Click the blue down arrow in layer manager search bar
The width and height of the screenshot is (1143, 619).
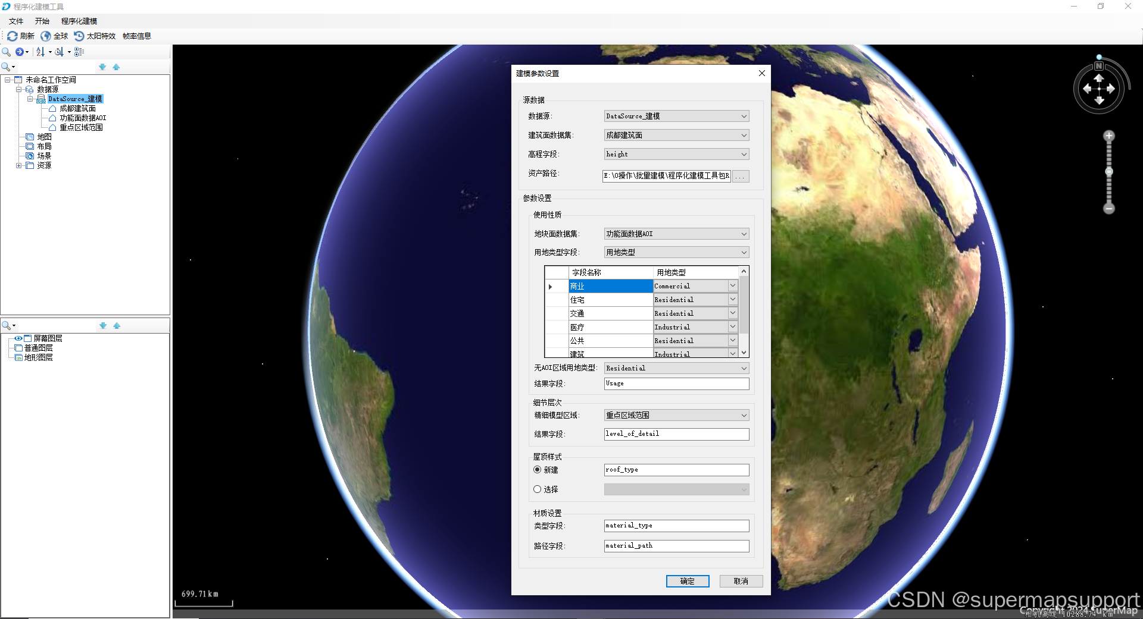(103, 326)
